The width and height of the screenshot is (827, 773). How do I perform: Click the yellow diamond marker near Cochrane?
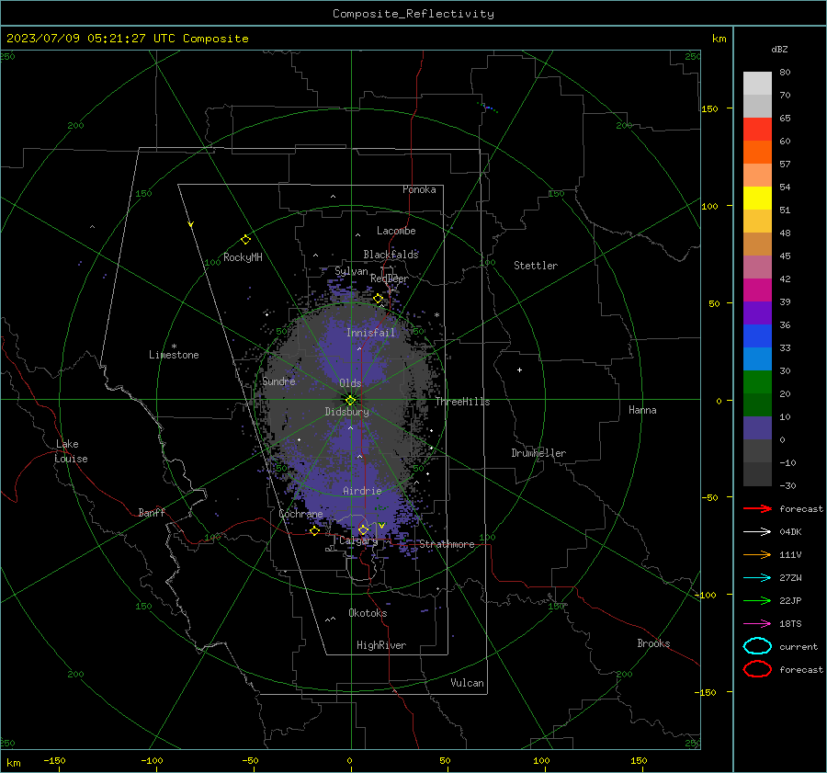click(314, 531)
